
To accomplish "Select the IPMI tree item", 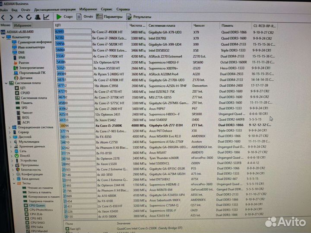I will click(19, 57).
